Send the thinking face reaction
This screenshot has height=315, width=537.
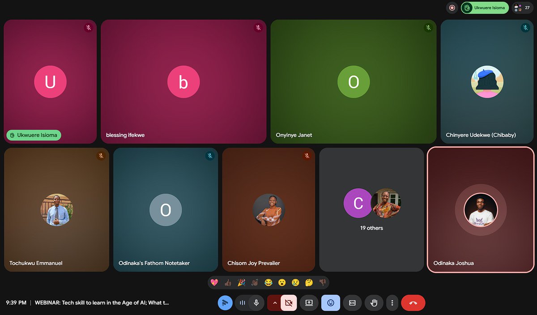[309, 283]
